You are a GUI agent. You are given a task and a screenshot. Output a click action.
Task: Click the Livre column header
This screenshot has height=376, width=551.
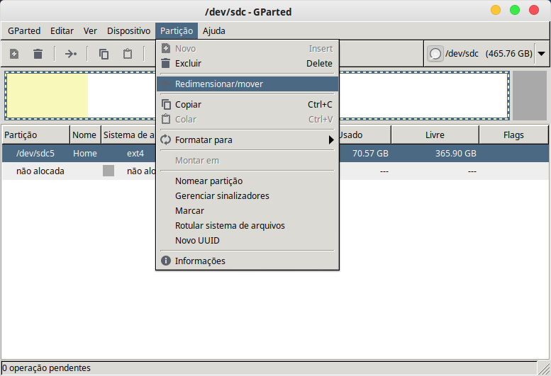pyautogui.click(x=435, y=135)
